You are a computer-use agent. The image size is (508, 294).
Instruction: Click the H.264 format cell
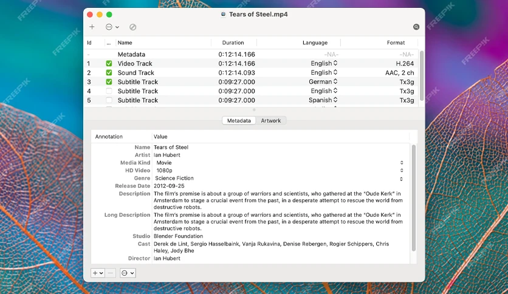point(405,63)
